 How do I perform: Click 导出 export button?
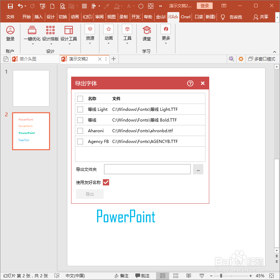[90, 194]
